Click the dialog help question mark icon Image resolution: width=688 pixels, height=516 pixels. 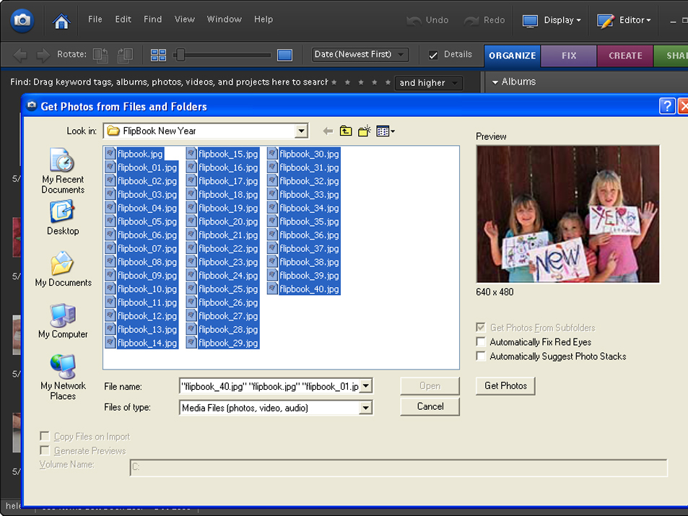click(x=667, y=106)
